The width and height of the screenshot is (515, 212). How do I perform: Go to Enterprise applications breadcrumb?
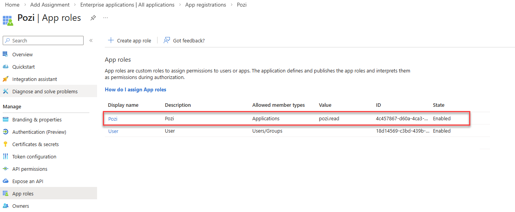[127, 5]
